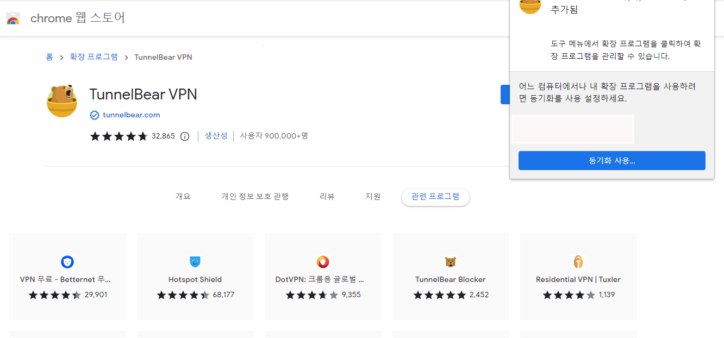The image size is (724, 338).
Task: Click the 1,139 rating count on Tuxler
Action: [x=607, y=295]
